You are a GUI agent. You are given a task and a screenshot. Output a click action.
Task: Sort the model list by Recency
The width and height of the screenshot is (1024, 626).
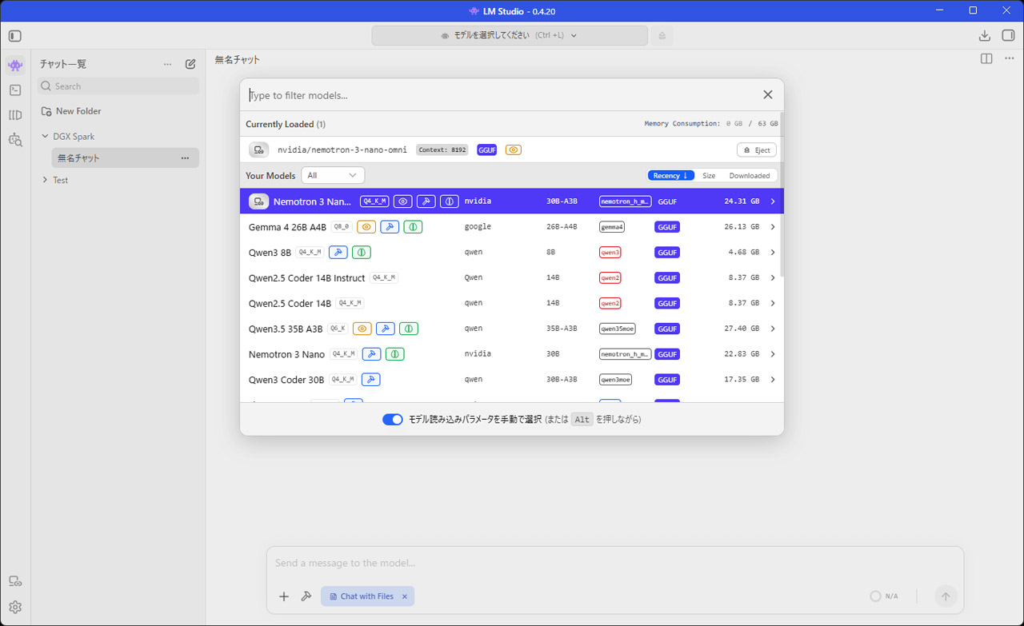tap(670, 176)
